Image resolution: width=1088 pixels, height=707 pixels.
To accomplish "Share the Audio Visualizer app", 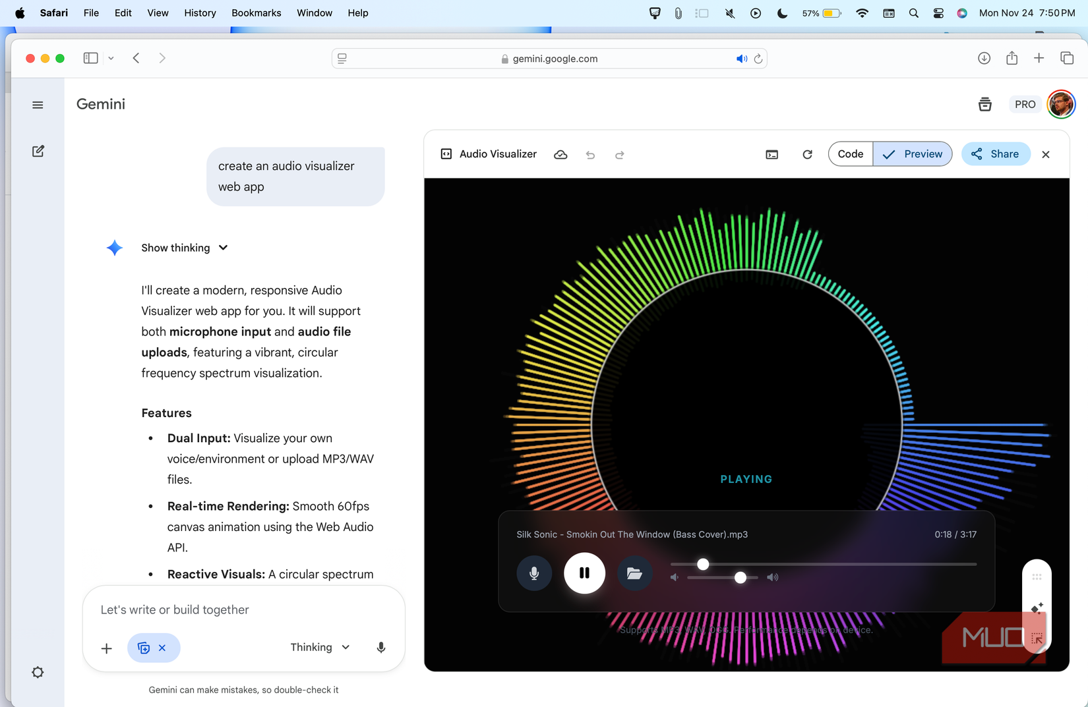I will (996, 154).
